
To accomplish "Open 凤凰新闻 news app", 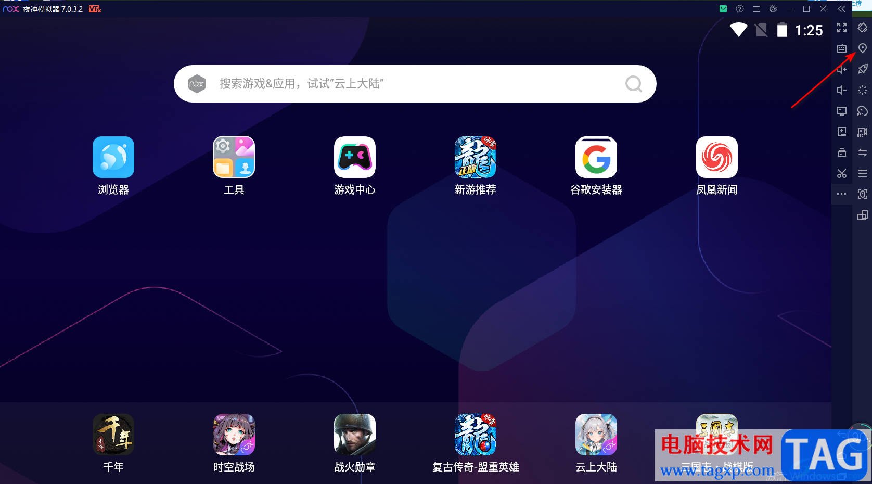I will 717,157.
